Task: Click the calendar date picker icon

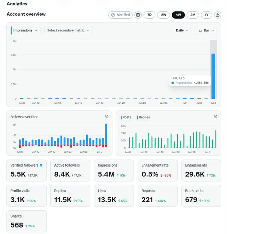Action: (x=138, y=15)
